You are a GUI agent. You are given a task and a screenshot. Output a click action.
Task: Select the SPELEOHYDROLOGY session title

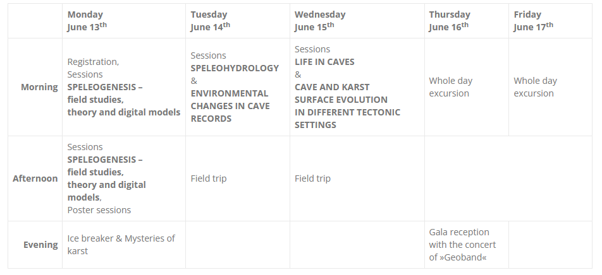235,68
